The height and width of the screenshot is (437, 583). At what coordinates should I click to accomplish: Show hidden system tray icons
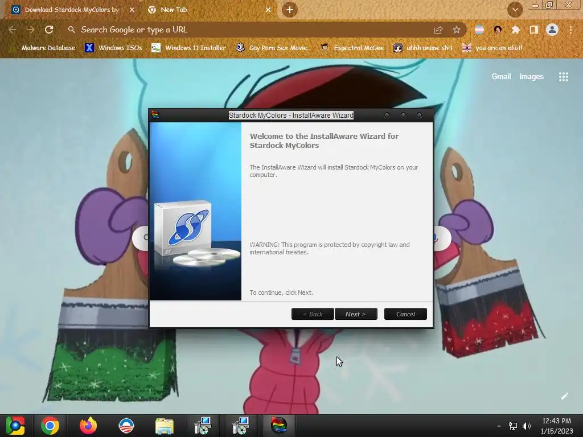tap(499, 426)
